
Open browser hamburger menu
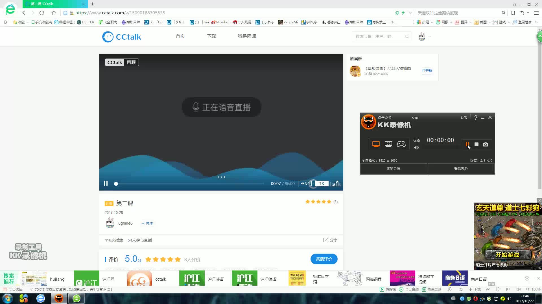point(536,13)
